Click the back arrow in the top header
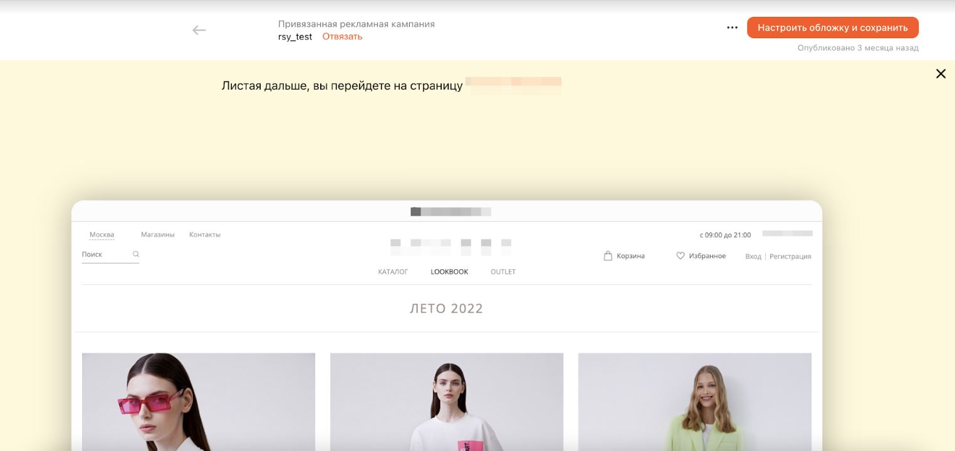955x451 pixels. 199,29
